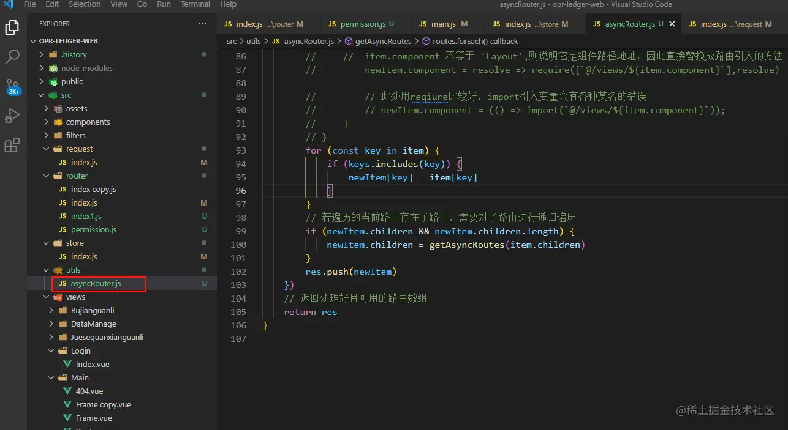788x430 pixels.
Task: Collapse the router folder
Action: (x=77, y=176)
